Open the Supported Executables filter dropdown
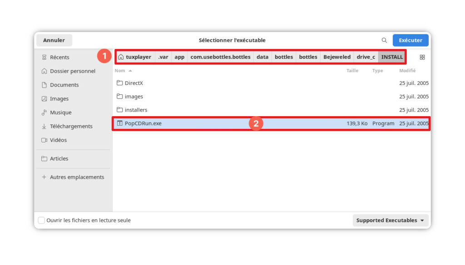 [x=390, y=221]
